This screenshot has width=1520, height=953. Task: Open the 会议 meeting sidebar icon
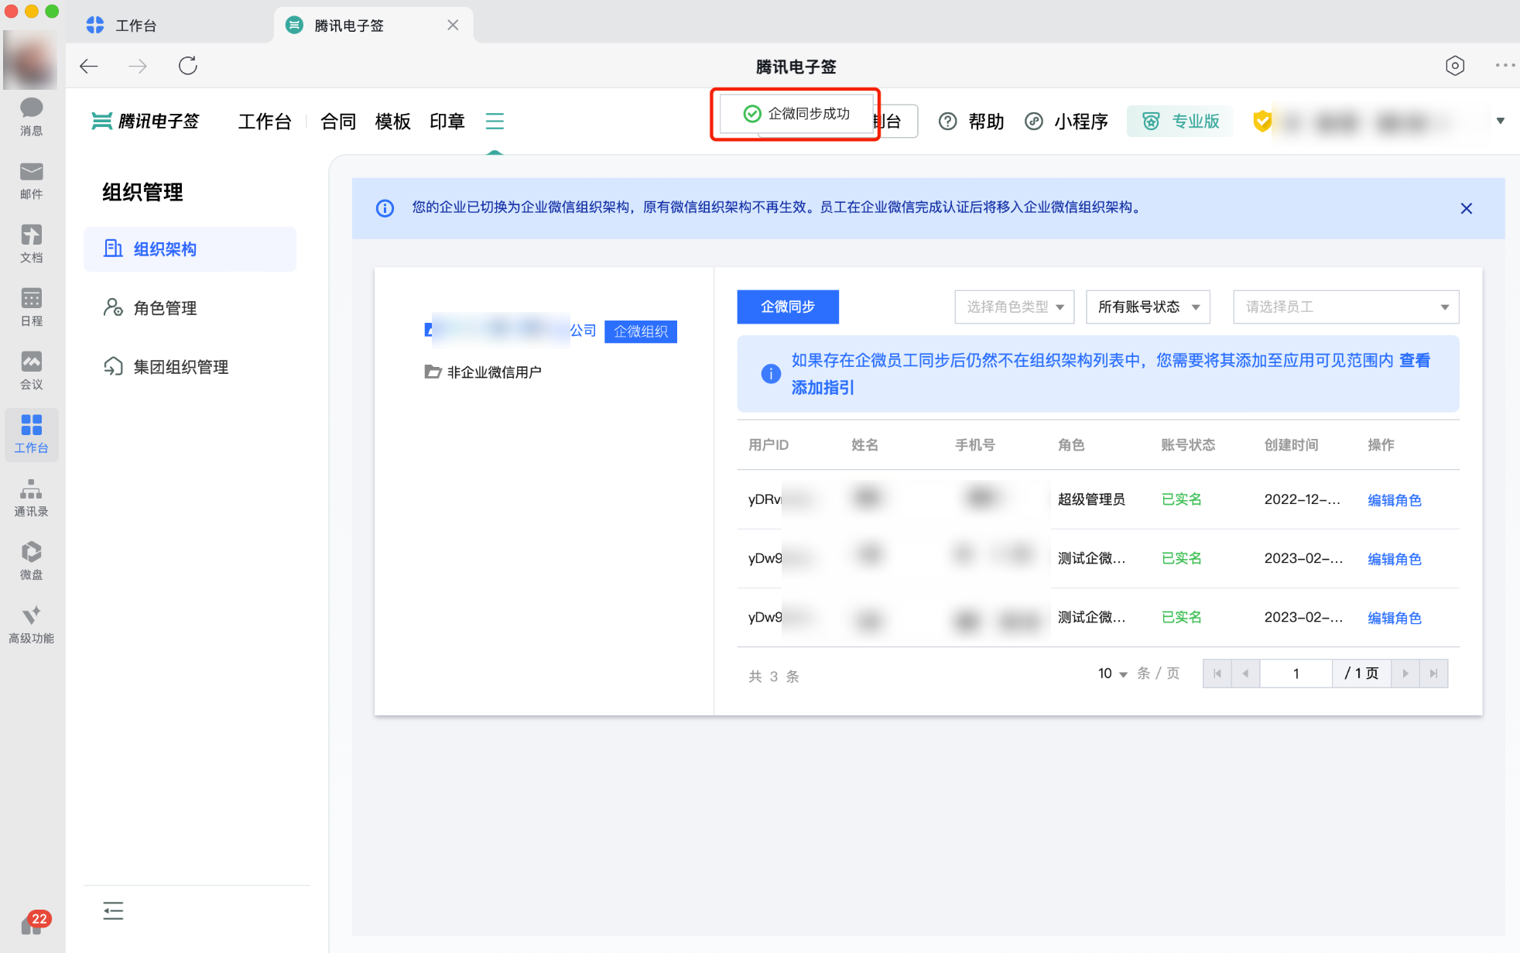(31, 370)
